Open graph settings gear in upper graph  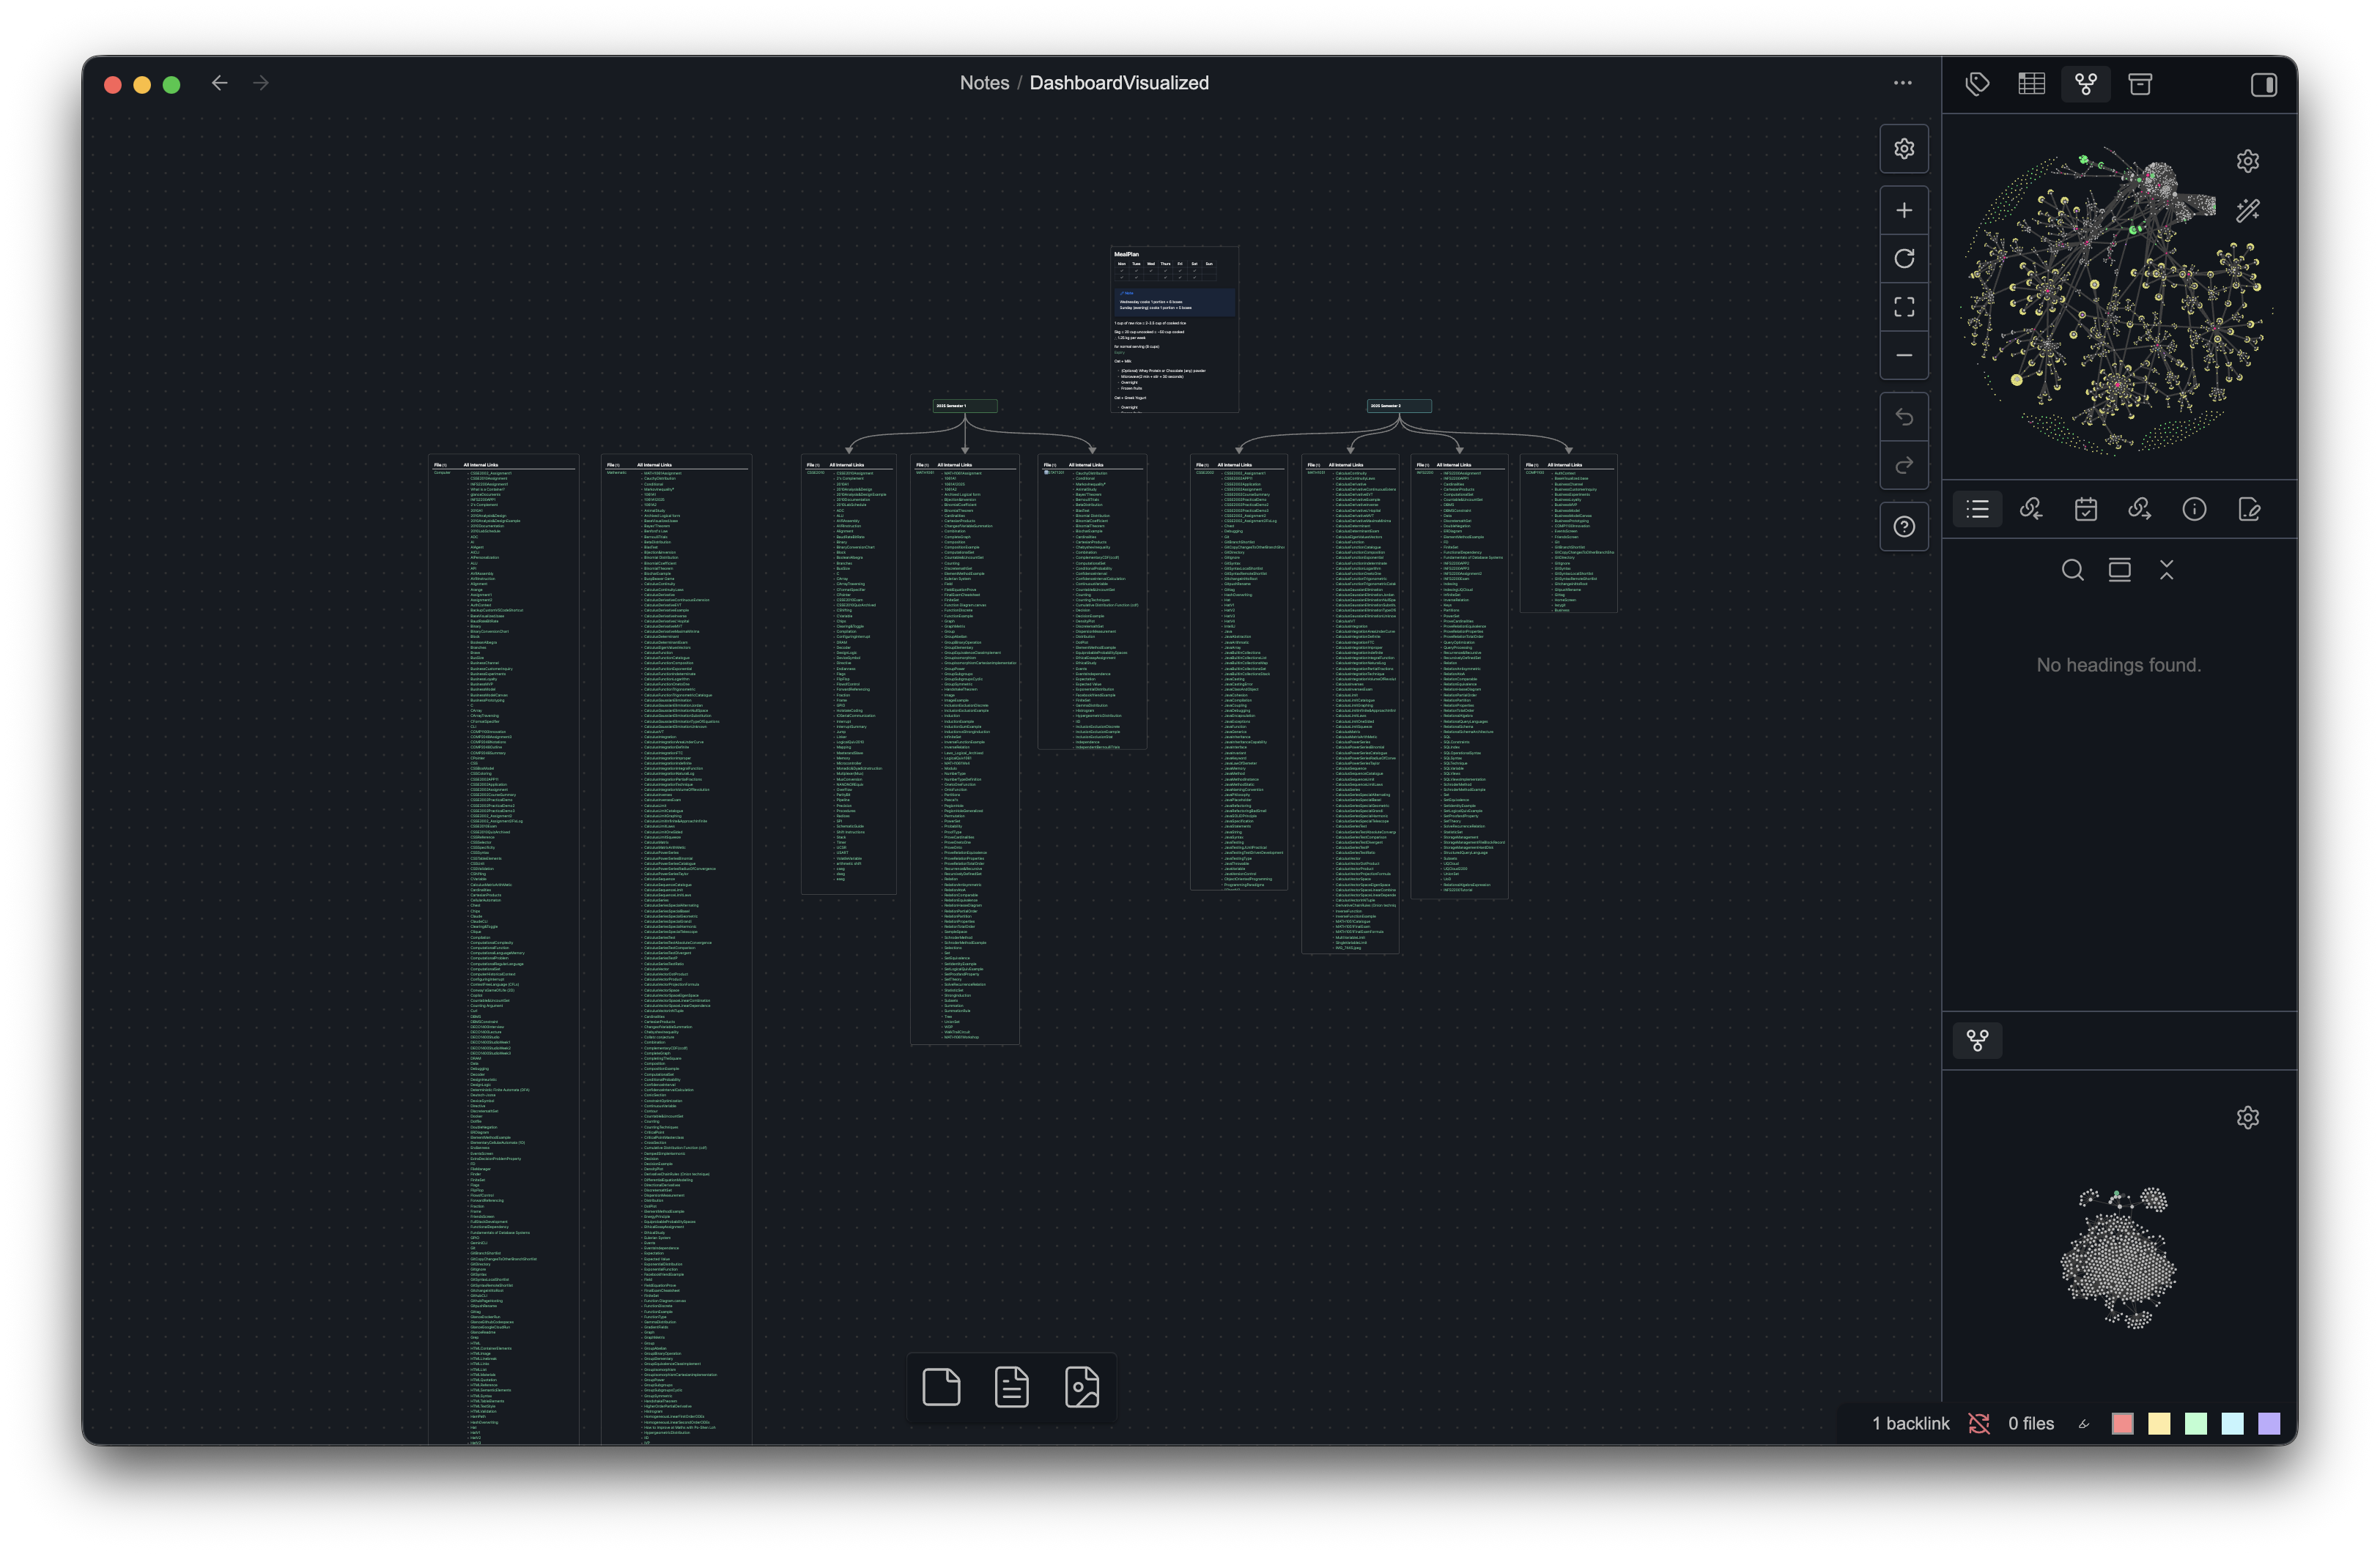pyautogui.click(x=2248, y=161)
